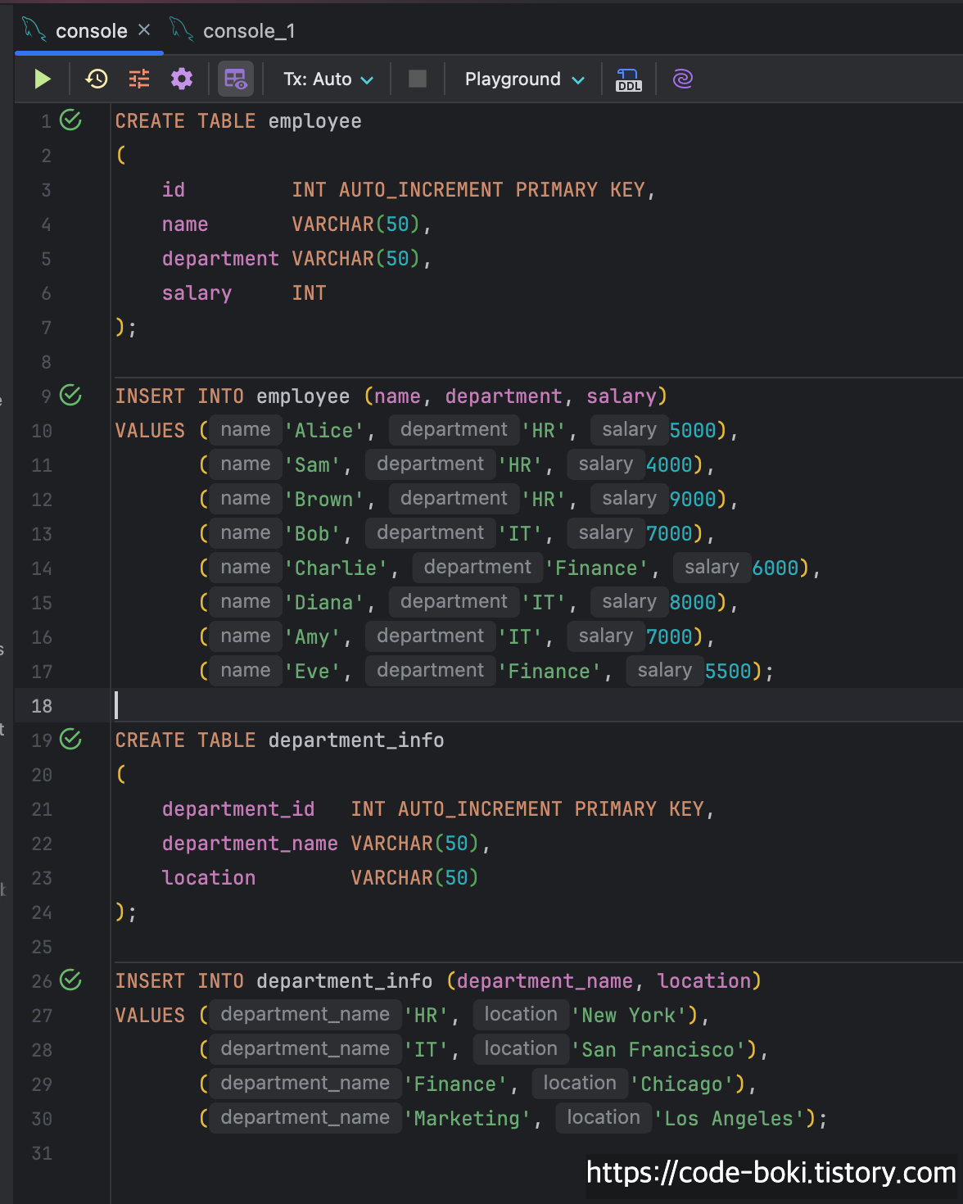Switch to the console tab

coord(92,31)
